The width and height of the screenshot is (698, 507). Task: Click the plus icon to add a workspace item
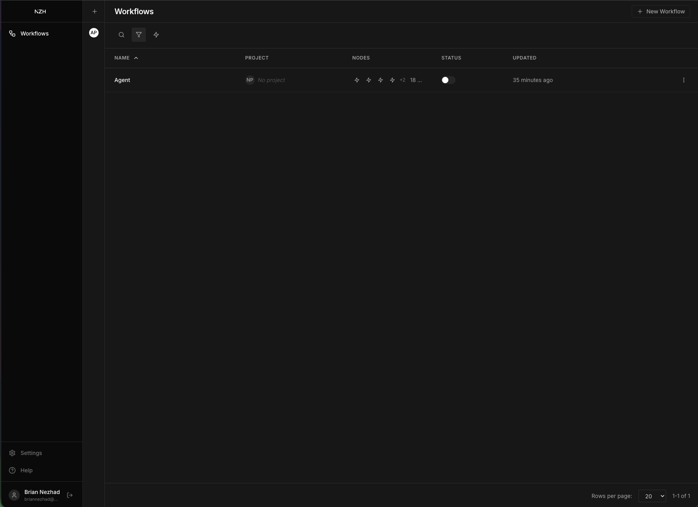click(x=94, y=11)
